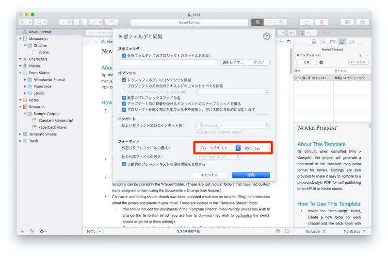Click the shared folder path field
Screen dimensions: 388x257
pos(170,63)
